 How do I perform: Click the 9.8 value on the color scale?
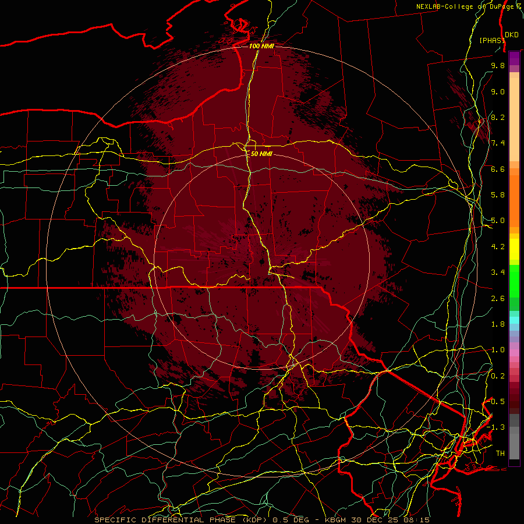tap(498, 65)
